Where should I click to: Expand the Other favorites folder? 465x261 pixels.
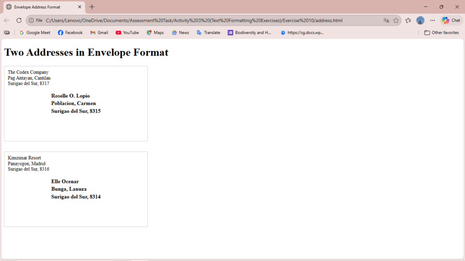point(441,33)
